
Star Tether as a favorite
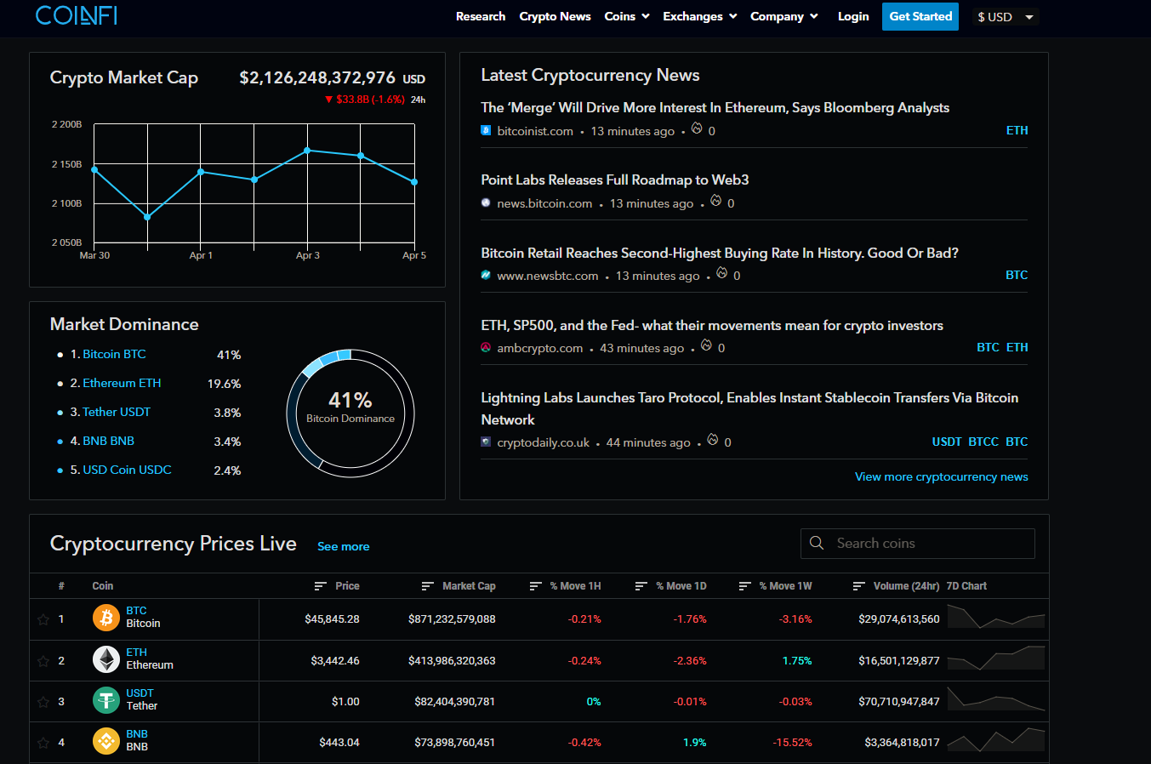(43, 702)
